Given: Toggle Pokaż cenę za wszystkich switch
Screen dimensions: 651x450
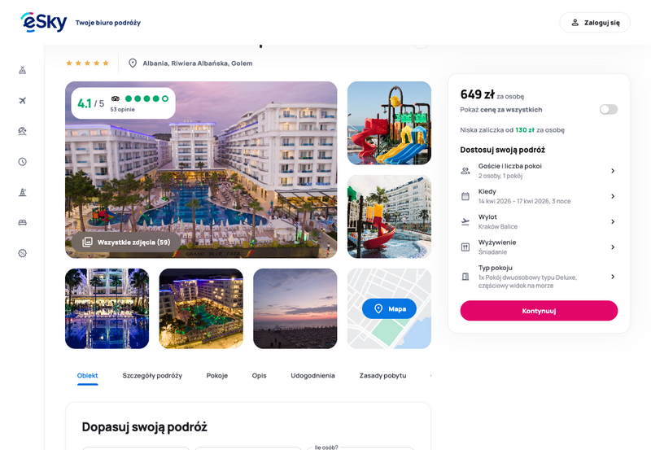Looking at the screenshot, I should [608, 109].
